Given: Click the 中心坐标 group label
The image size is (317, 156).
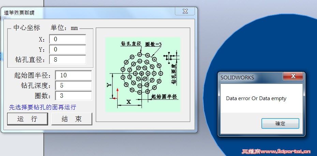Looking at the screenshot, I should 27,28.
